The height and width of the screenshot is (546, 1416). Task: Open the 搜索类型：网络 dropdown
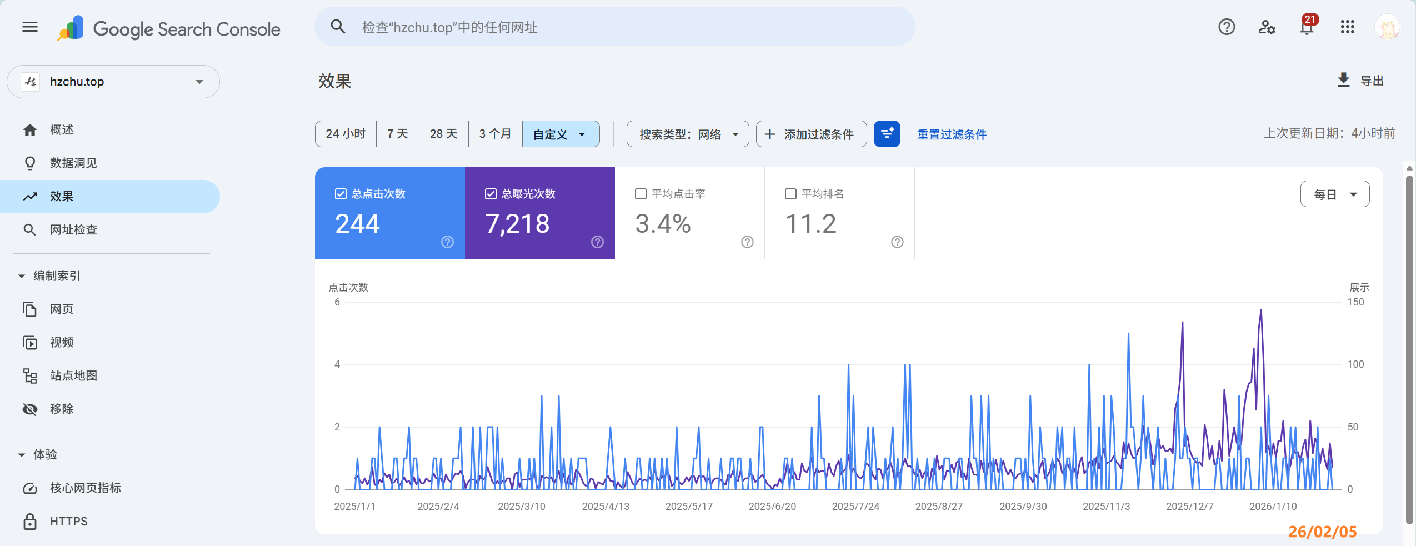(x=688, y=134)
